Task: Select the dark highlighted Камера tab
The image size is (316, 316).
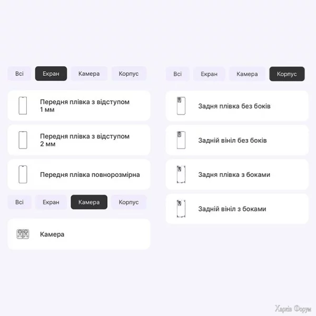Action: tap(88, 202)
